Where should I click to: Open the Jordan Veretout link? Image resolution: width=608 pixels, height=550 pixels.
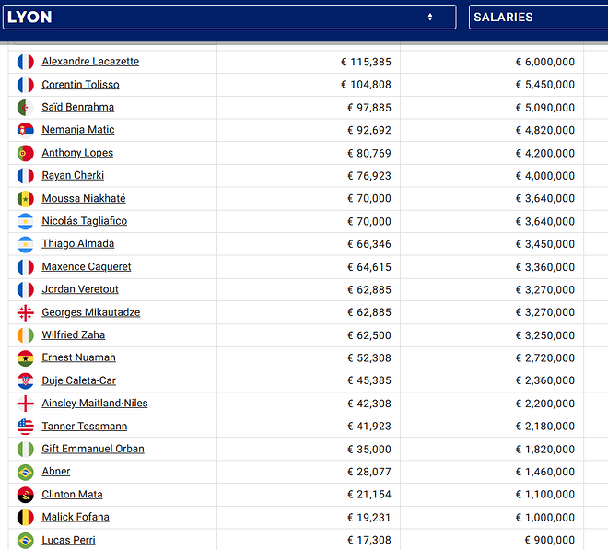point(80,289)
